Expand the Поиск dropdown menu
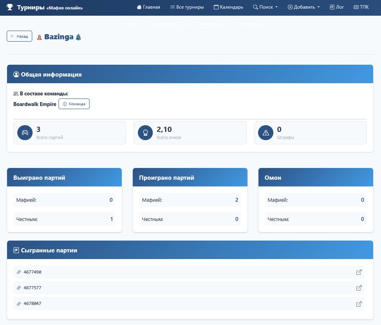This screenshot has height=325, width=381. (265, 7)
